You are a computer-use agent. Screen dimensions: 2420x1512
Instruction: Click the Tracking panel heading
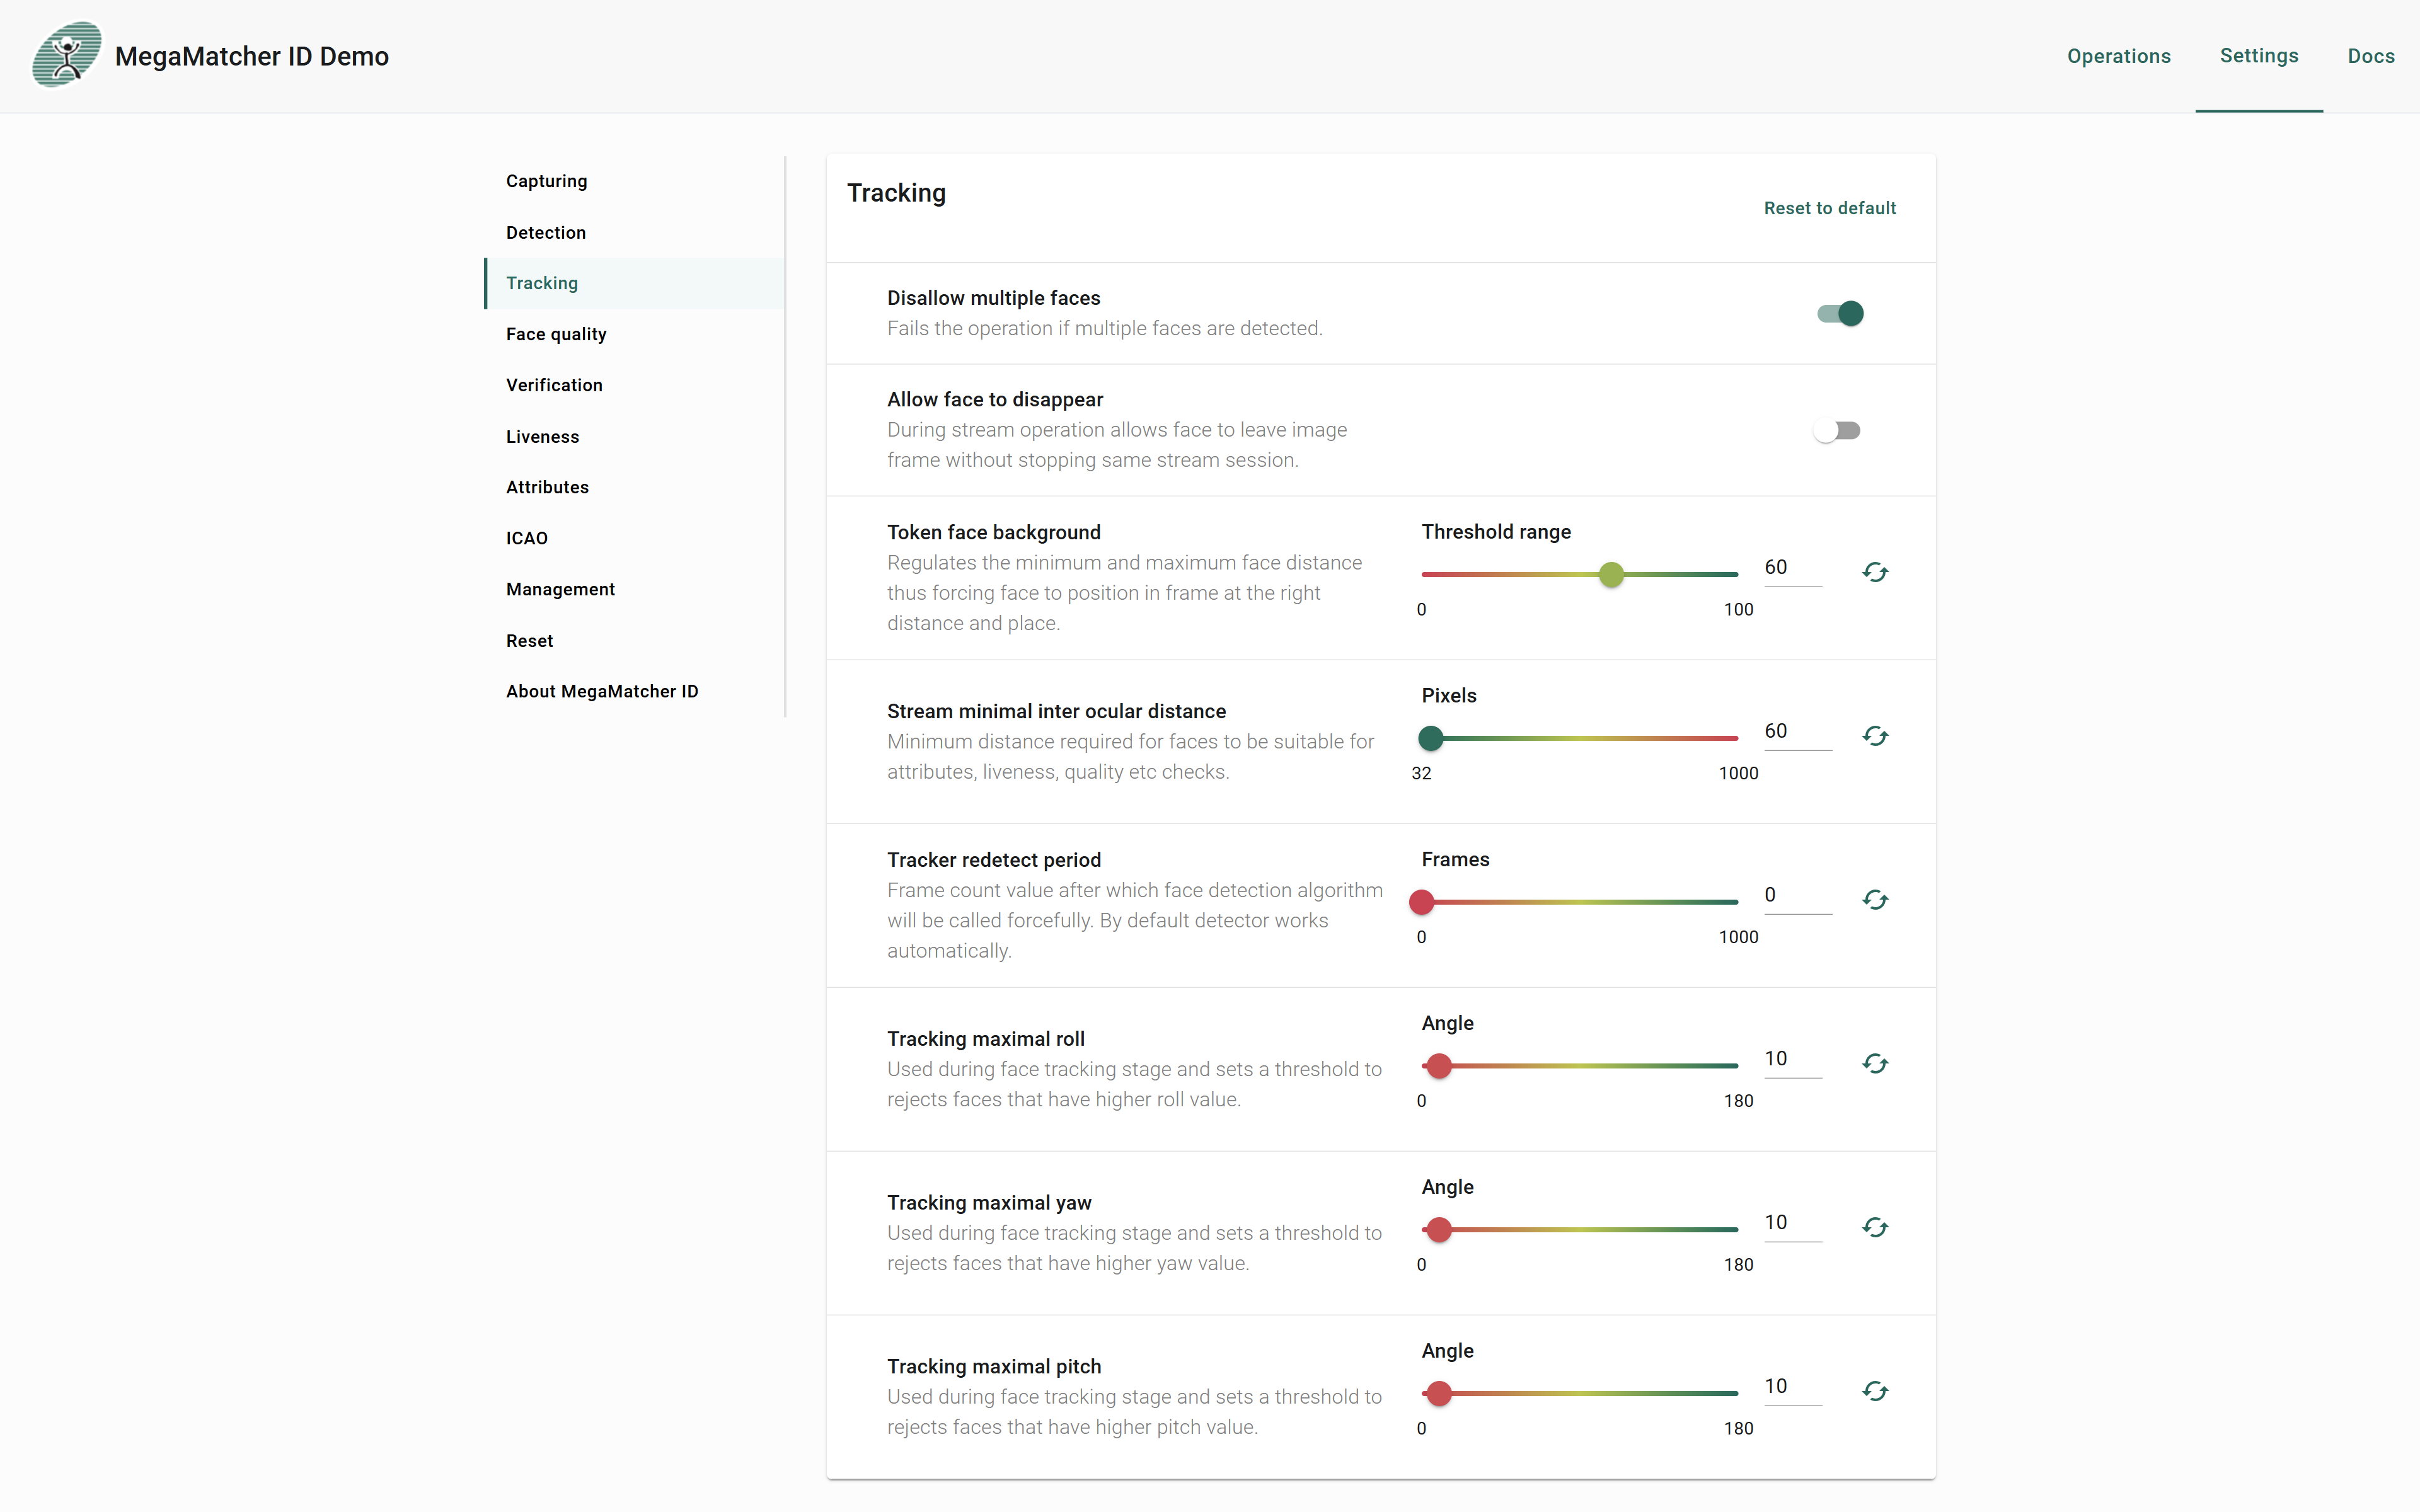pyautogui.click(x=896, y=193)
